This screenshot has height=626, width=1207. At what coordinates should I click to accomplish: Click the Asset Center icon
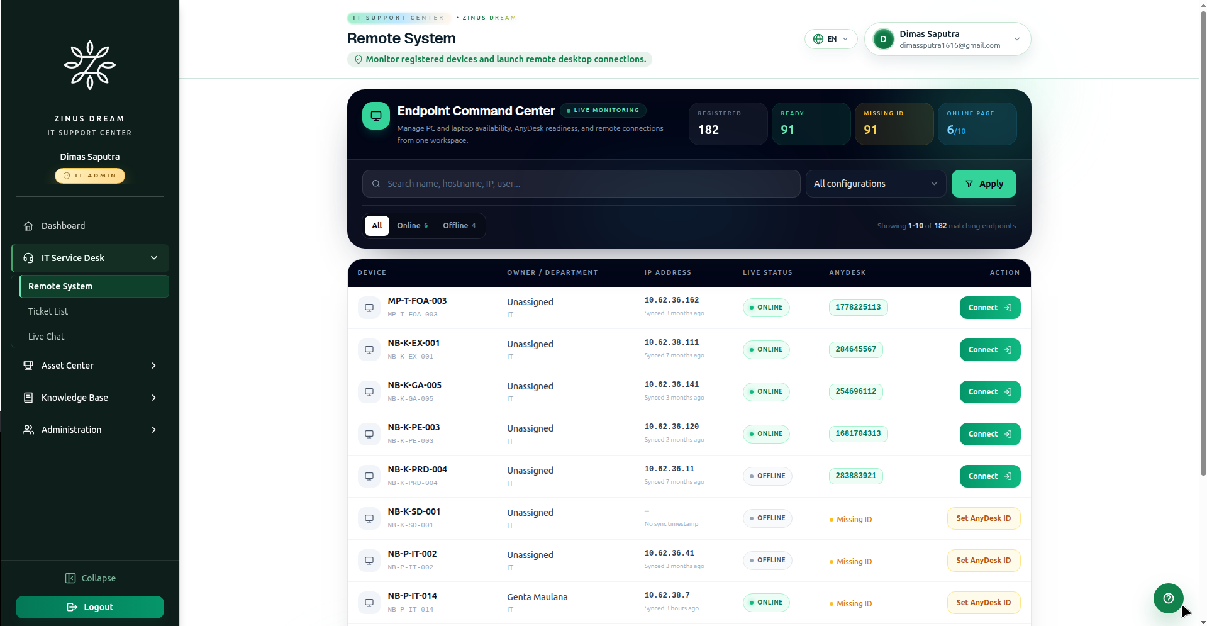coord(28,366)
